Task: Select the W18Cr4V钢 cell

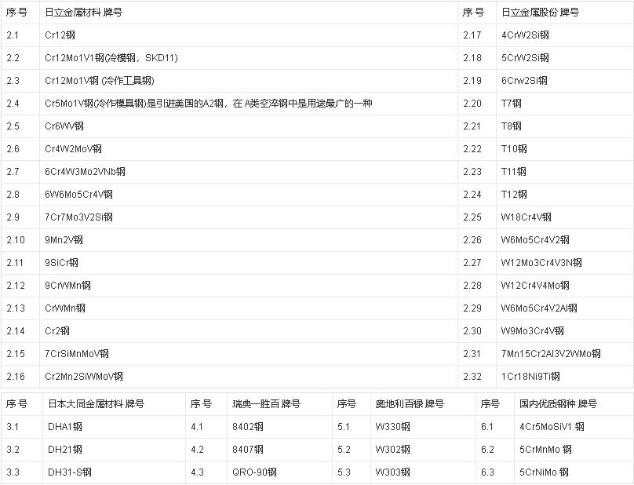Action: click(526, 217)
